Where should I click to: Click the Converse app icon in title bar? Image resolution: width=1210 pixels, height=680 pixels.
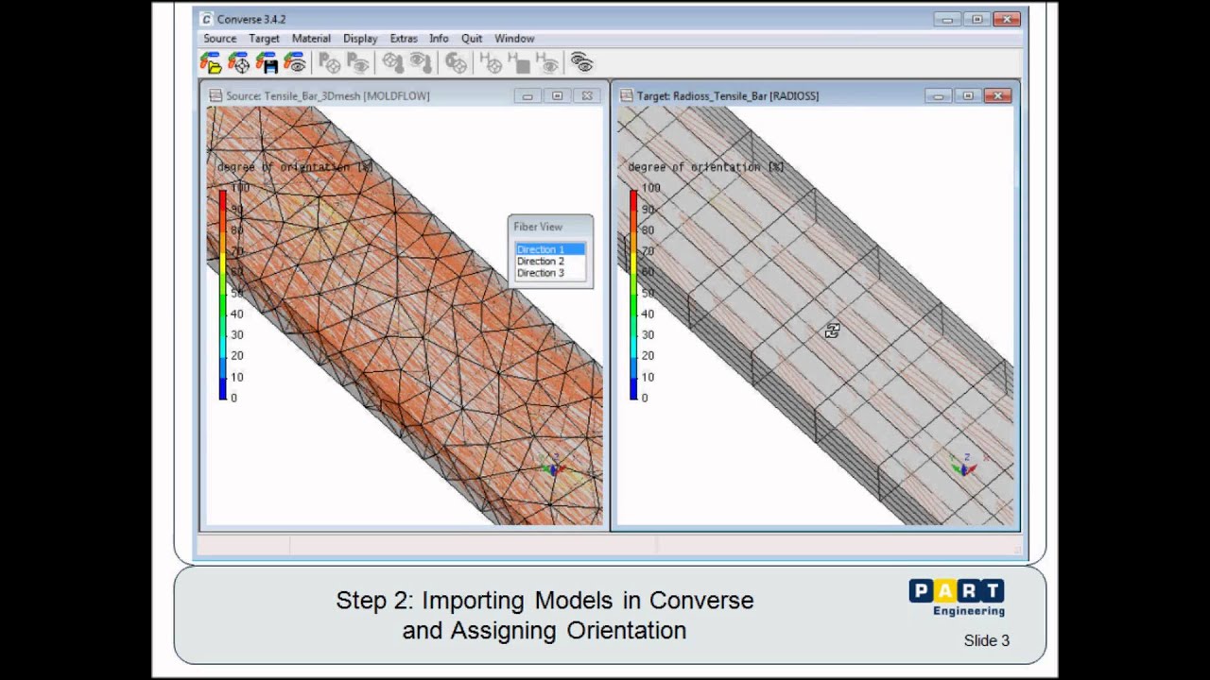206,19
